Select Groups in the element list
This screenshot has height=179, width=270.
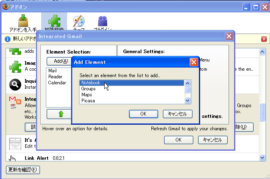click(x=132, y=89)
